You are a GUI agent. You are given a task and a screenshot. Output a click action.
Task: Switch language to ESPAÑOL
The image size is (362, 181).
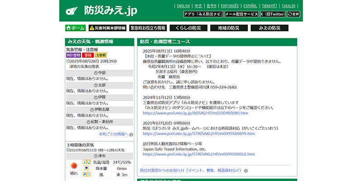(x=250, y=6)
